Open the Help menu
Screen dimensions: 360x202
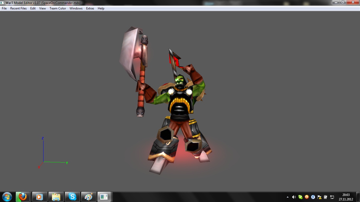coord(101,8)
